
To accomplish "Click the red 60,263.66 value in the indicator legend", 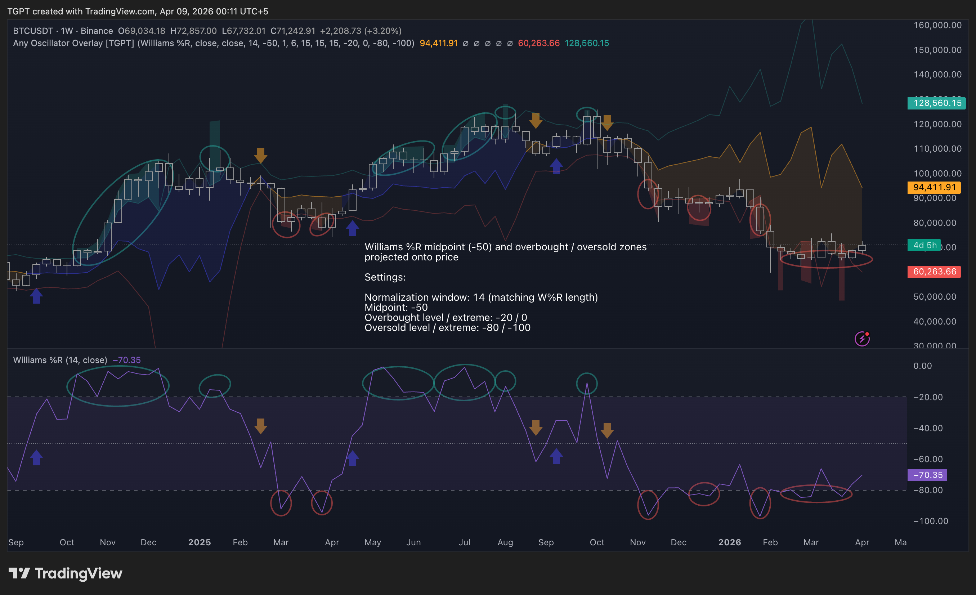I will 539,43.
